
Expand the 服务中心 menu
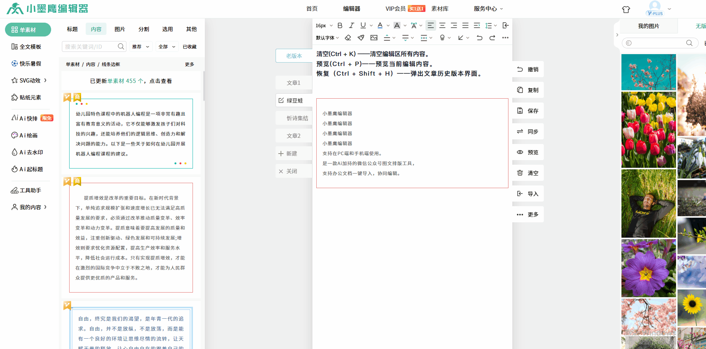pyautogui.click(x=488, y=9)
